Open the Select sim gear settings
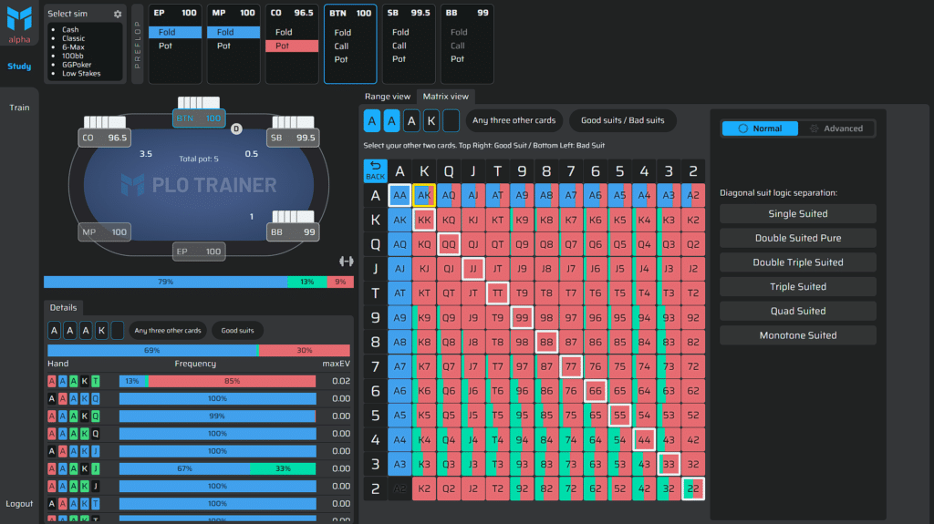 (x=118, y=14)
